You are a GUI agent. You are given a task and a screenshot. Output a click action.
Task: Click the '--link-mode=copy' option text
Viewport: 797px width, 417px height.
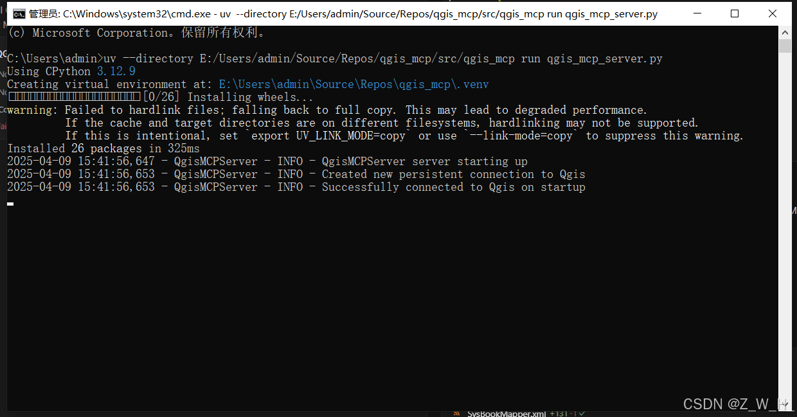[x=521, y=136]
